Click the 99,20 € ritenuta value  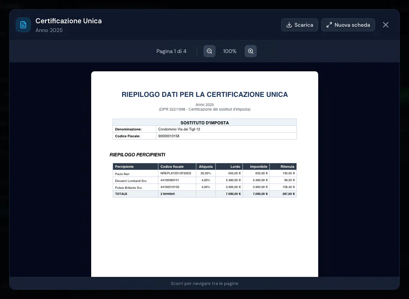coord(289,180)
